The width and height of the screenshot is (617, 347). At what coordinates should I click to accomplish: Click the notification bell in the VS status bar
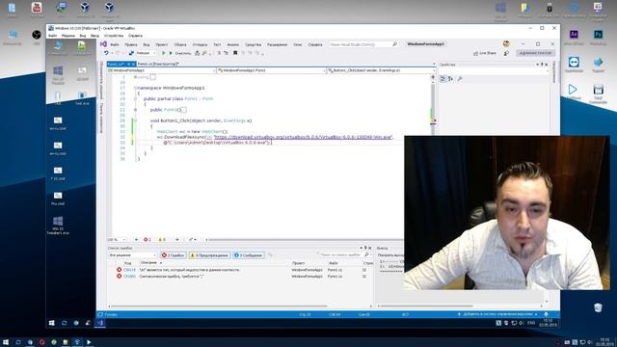(x=547, y=314)
